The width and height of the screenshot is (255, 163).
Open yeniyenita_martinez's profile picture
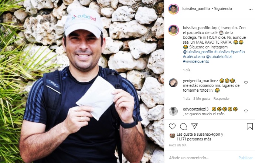(173, 83)
